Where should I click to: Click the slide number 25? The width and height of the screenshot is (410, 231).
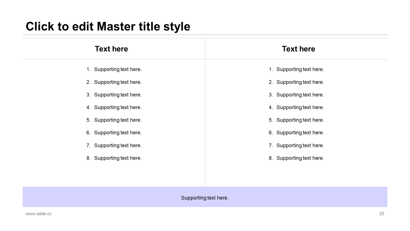[x=381, y=214]
